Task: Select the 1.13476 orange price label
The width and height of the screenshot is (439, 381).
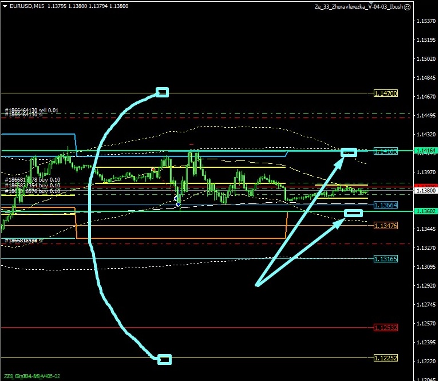Action: tap(385, 226)
